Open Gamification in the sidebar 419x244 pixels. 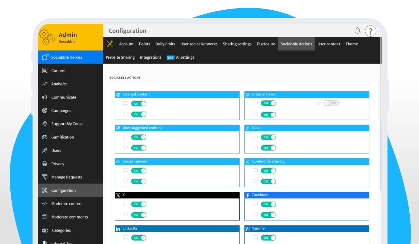click(71, 137)
